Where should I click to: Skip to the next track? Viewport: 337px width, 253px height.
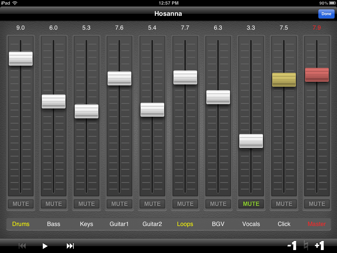tap(70, 246)
